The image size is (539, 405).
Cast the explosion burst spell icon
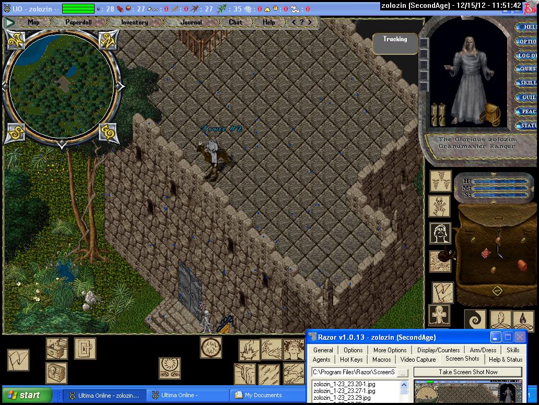249,350
